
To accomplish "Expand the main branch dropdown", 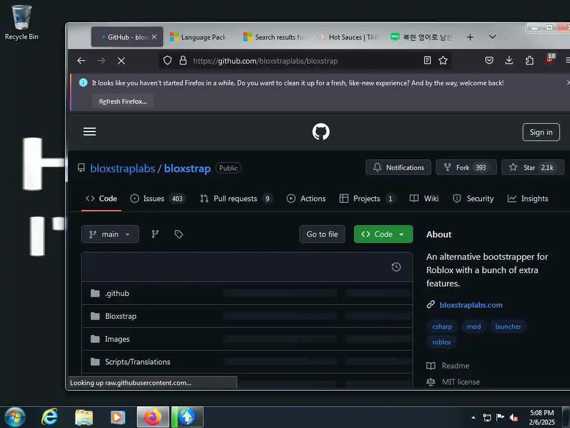I will [x=110, y=234].
